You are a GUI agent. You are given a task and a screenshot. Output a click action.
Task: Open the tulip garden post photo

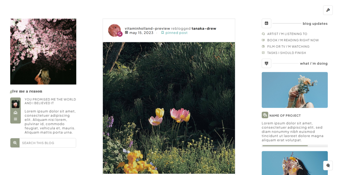(x=169, y=108)
